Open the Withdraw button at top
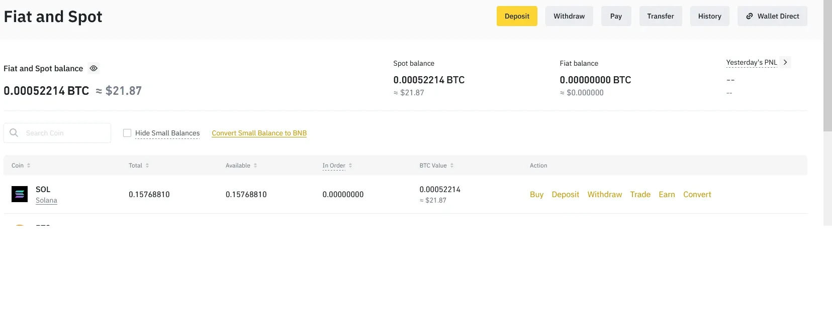The image size is (832, 325). tap(569, 16)
